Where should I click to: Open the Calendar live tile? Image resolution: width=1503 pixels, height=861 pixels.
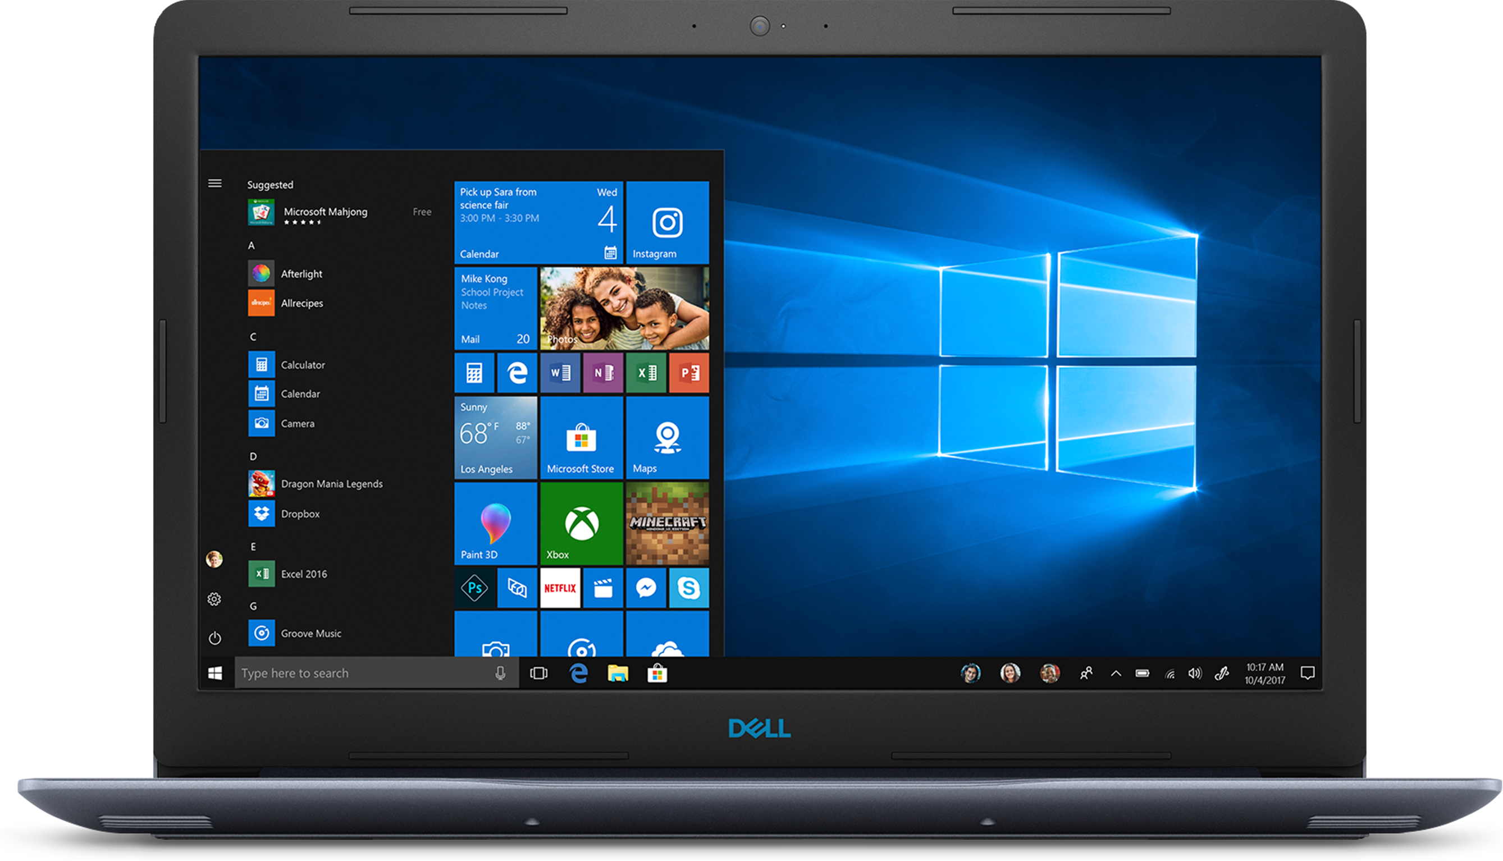pos(538,222)
